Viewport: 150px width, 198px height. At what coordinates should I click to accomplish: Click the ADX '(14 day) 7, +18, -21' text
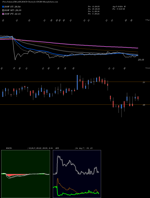coord(84,148)
